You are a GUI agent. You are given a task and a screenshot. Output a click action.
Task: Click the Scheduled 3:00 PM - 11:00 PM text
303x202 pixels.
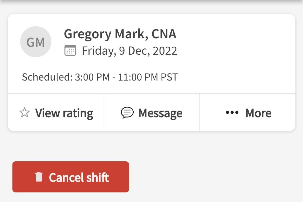click(x=100, y=77)
